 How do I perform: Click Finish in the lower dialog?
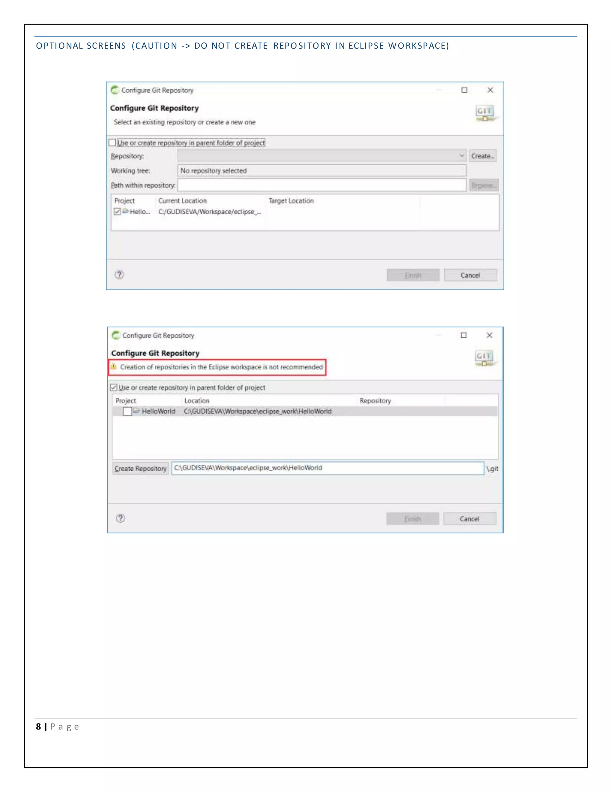coord(413,519)
